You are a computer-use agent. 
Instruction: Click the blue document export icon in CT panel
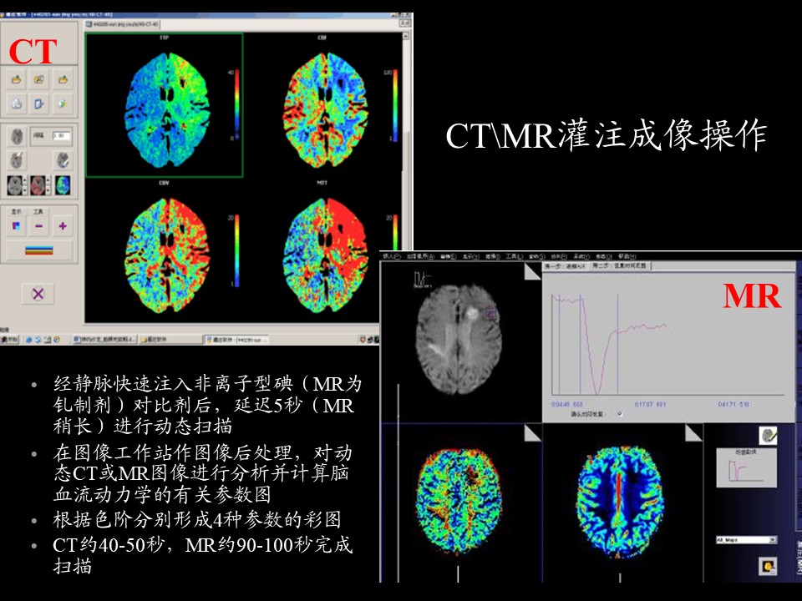pyautogui.click(x=39, y=104)
